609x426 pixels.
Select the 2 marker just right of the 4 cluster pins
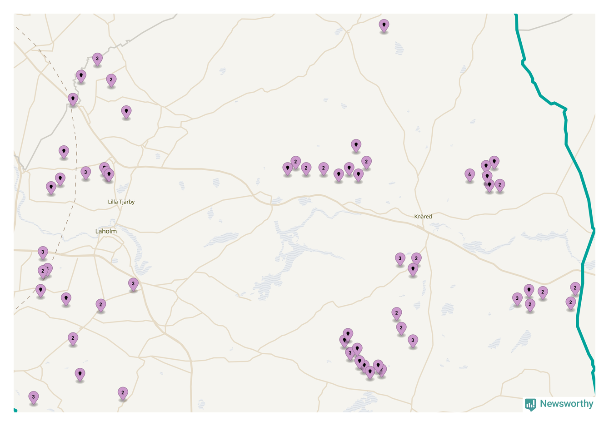[500, 185]
